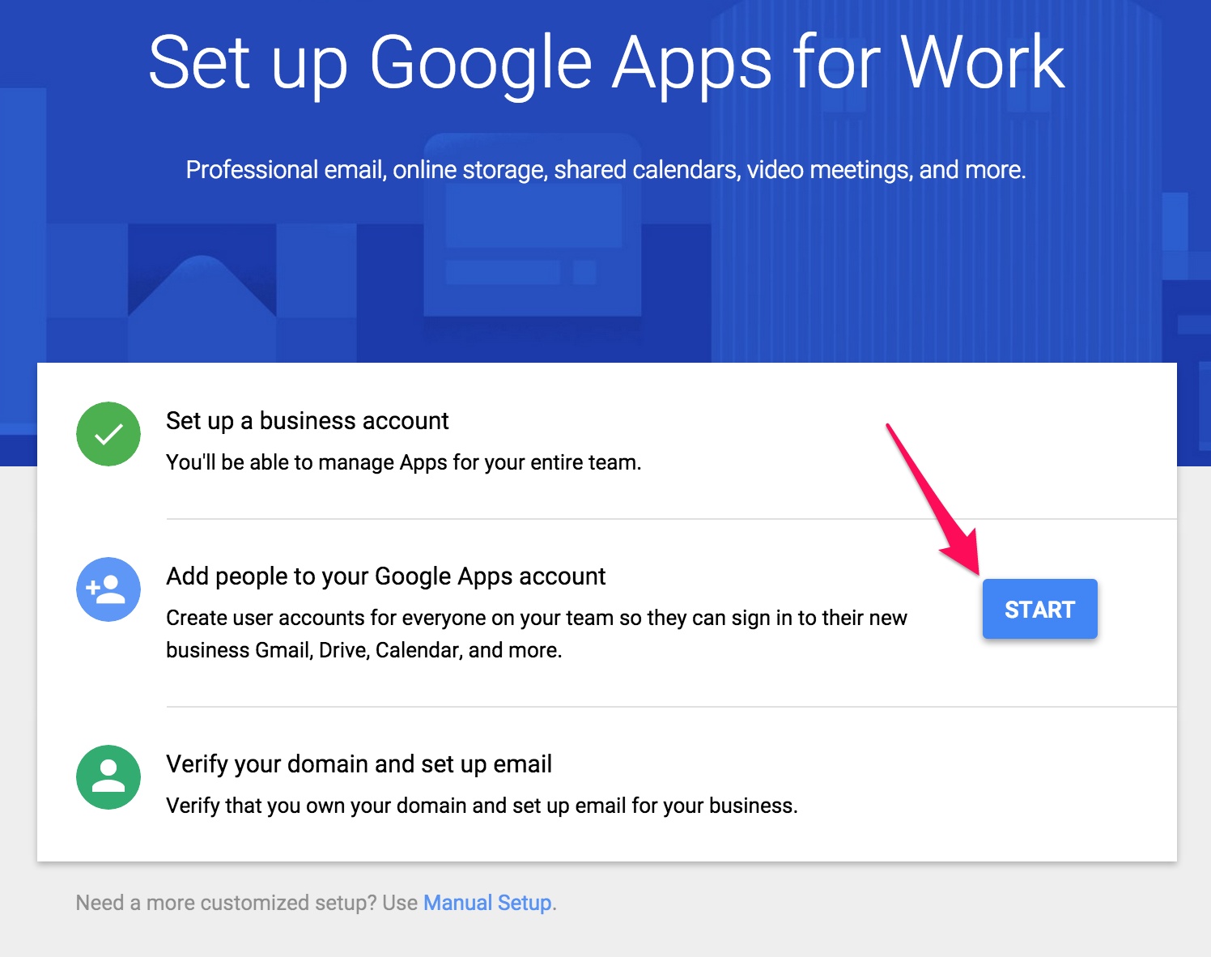
Task: Click the 'Professional email, online storage' subtitle
Action: (605, 170)
